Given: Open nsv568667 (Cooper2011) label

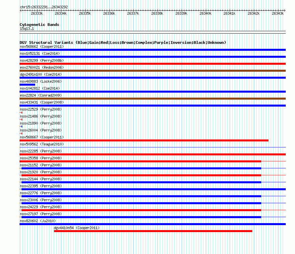Looking at the screenshot, I should point(42,137).
